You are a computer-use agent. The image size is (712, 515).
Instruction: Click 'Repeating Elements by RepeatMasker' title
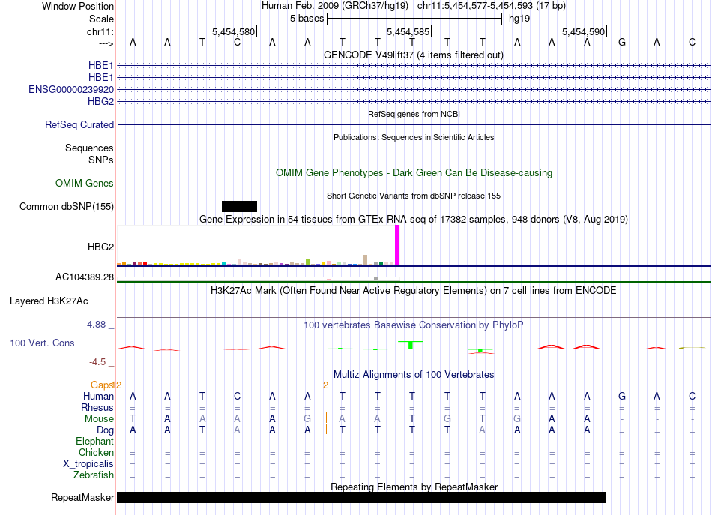tap(414, 487)
